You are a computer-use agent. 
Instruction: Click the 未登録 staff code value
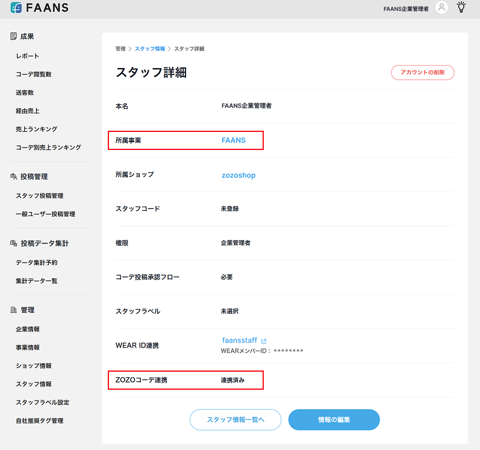pos(229,209)
